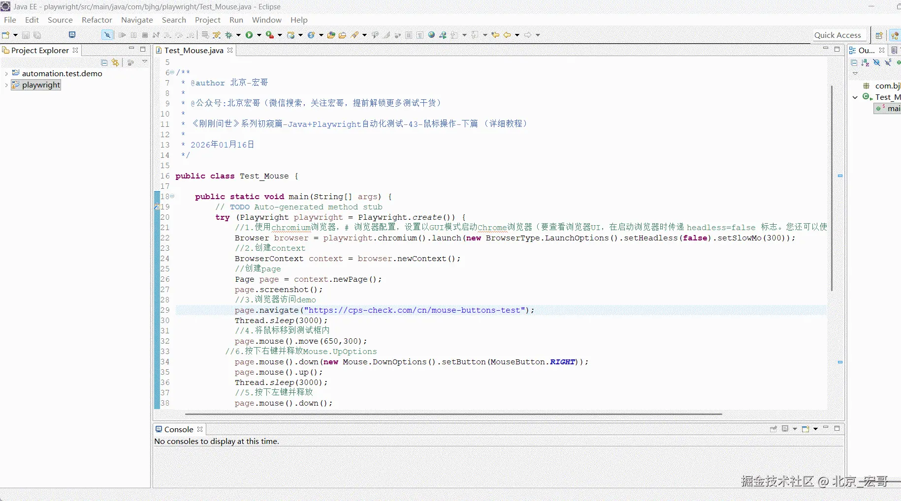
Task: Click the Search flashlight icon
Action: coord(354,35)
